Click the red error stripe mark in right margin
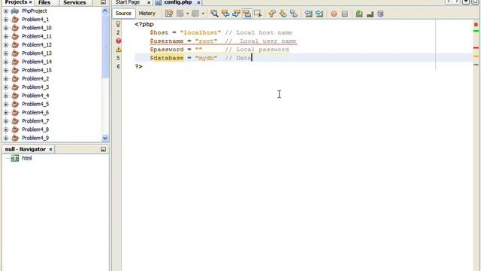 [x=476, y=48]
